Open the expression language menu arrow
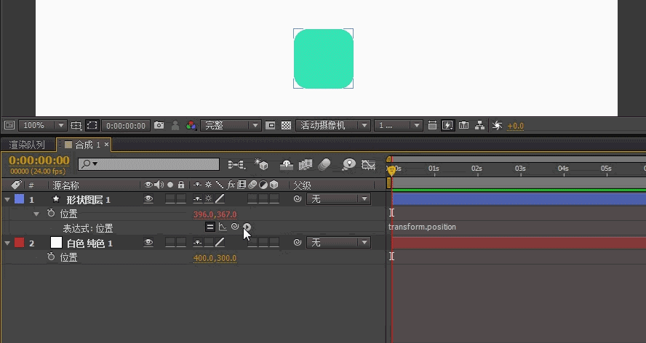 click(247, 227)
